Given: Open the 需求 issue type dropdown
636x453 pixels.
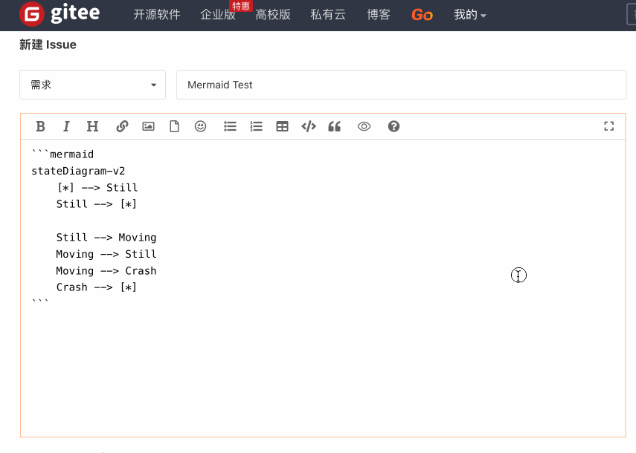Looking at the screenshot, I should [x=92, y=85].
